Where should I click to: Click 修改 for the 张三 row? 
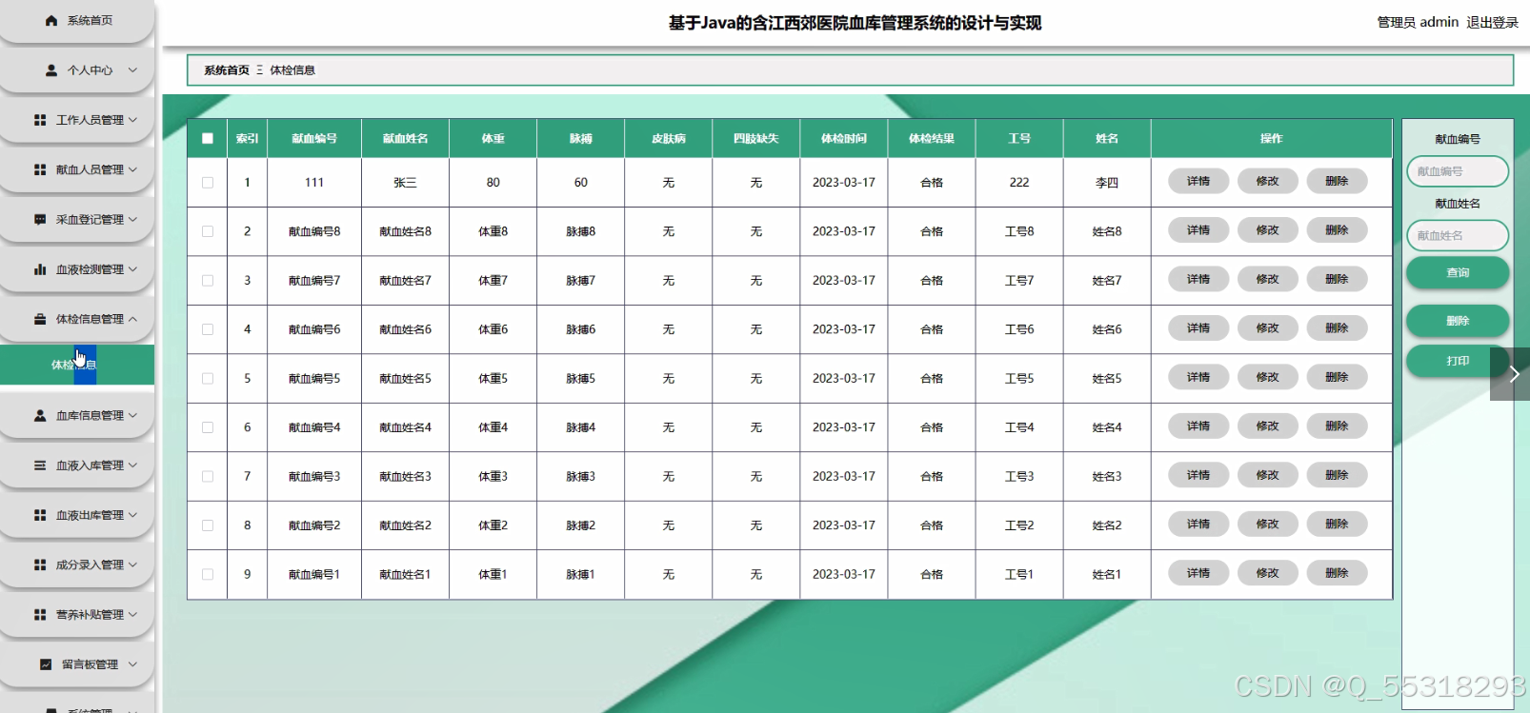[1267, 181]
